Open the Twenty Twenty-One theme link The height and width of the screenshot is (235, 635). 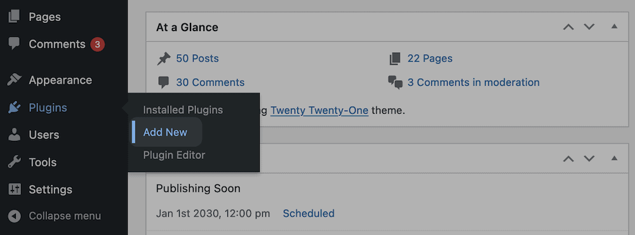click(319, 111)
